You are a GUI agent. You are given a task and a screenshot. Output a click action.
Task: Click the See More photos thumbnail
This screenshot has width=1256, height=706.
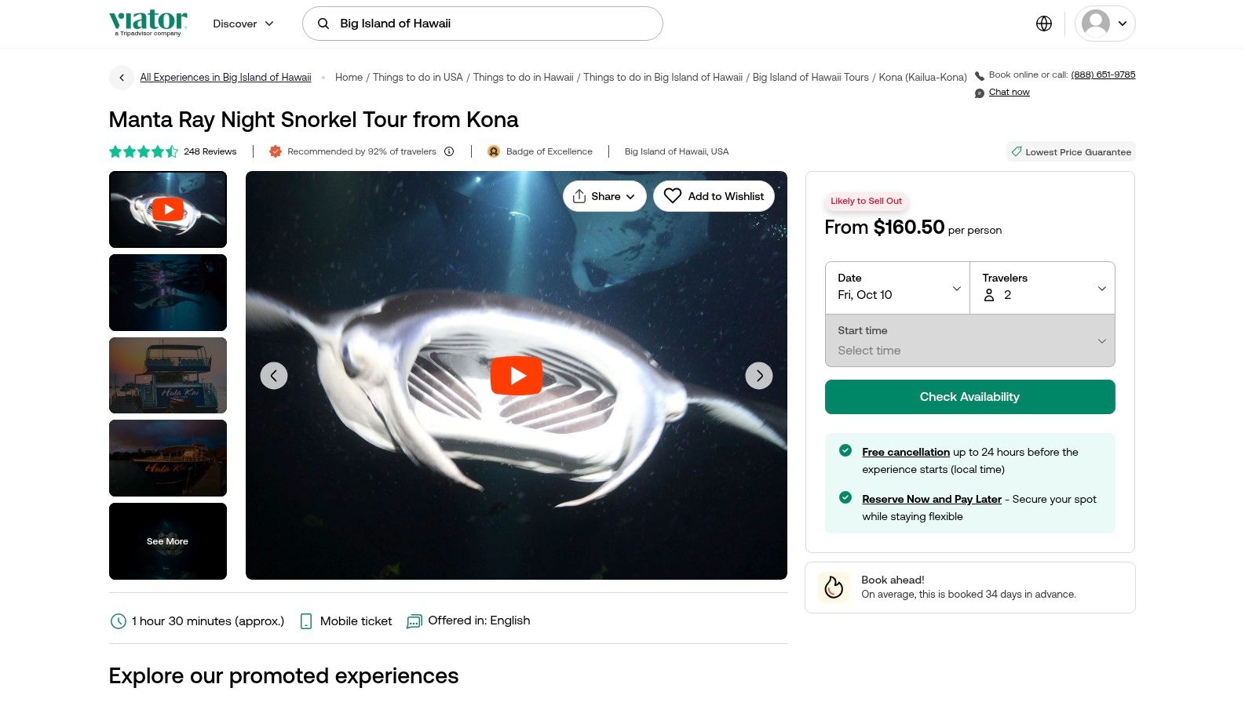tap(168, 541)
